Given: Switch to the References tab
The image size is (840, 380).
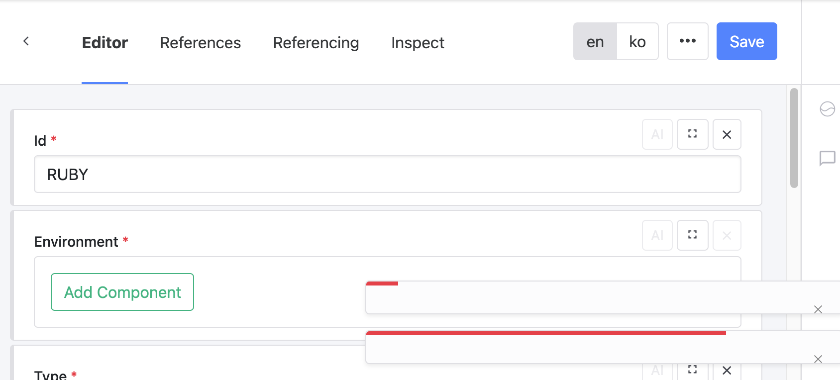Looking at the screenshot, I should tap(201, 43).
